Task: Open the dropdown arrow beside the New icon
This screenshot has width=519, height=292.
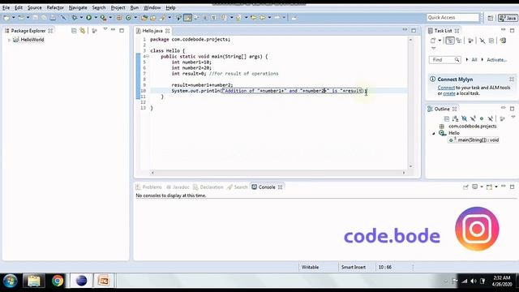Action: click(x=14, y=18)
